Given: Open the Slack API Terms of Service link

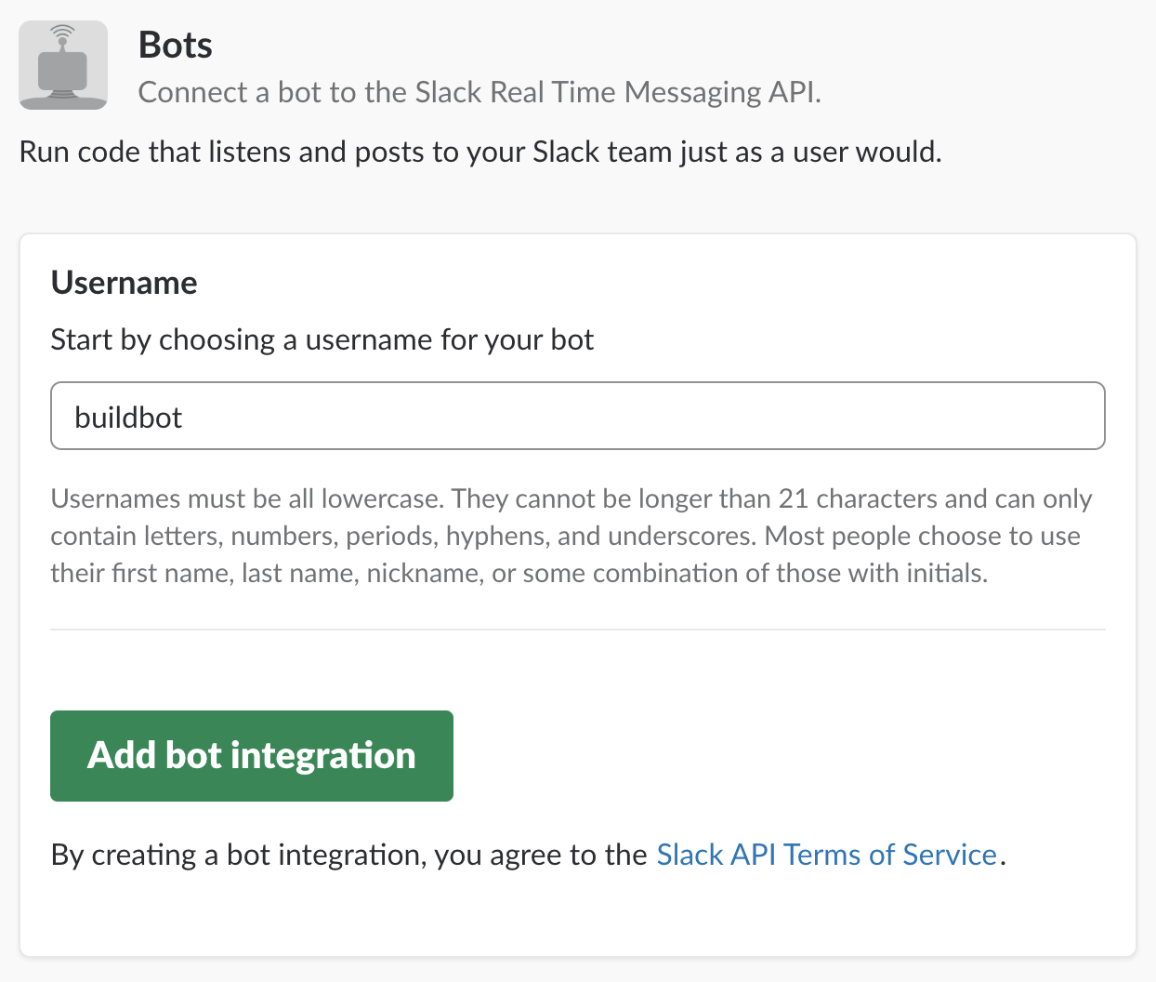Looking at the screenshot, I should coord(826,855).
